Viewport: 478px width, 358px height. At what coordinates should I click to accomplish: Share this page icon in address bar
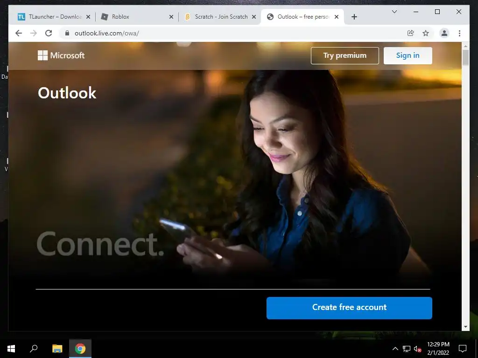click(411, 33)
